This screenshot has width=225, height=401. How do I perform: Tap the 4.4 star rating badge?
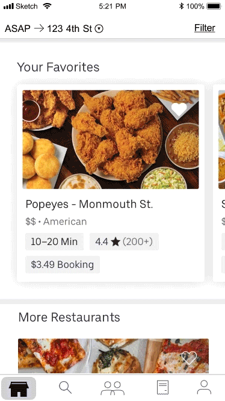click(124, 241)
